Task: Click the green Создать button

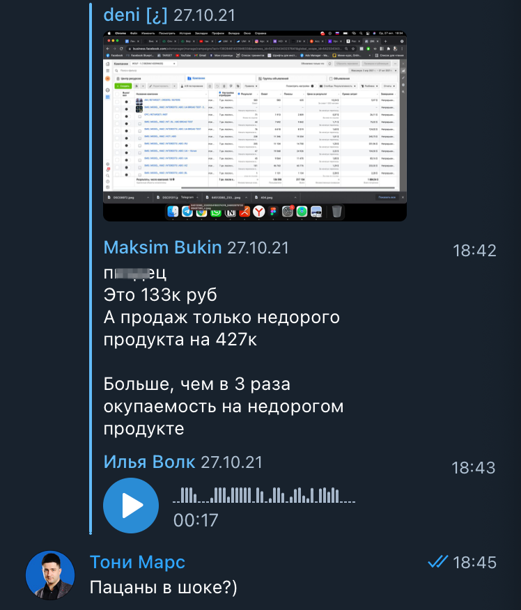Action: pos(123,86)
